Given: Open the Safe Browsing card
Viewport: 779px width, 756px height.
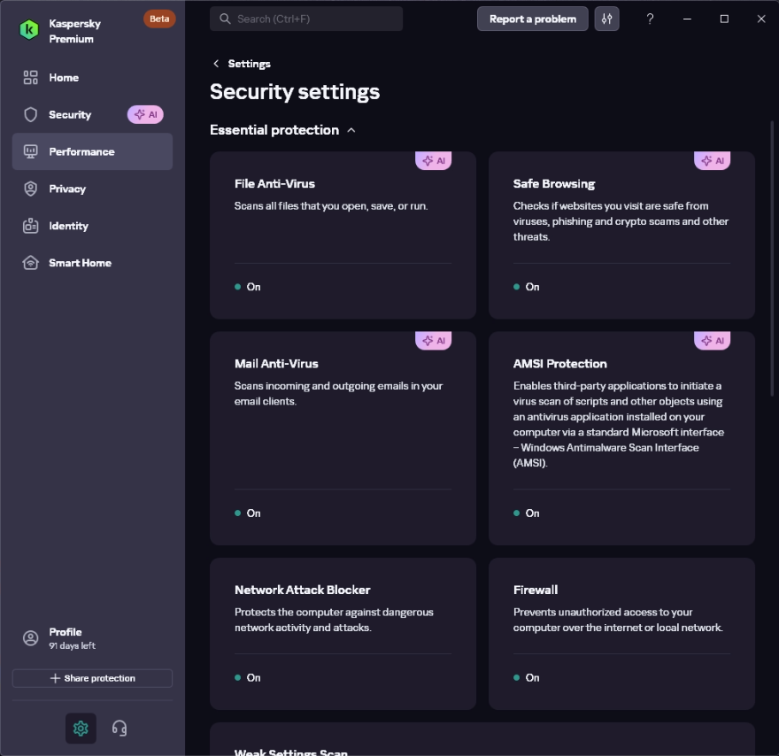Looking at the screenshot, I should click(621, 235).
